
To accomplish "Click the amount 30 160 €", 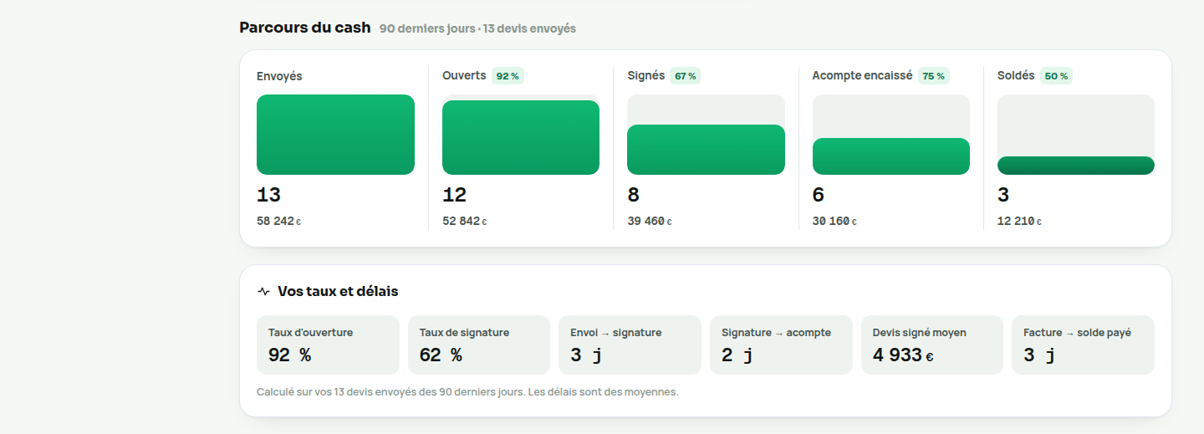I will click(834, 222).
